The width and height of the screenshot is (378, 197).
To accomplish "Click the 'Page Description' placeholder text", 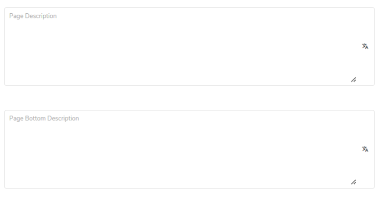I will (x=33, y=16).
